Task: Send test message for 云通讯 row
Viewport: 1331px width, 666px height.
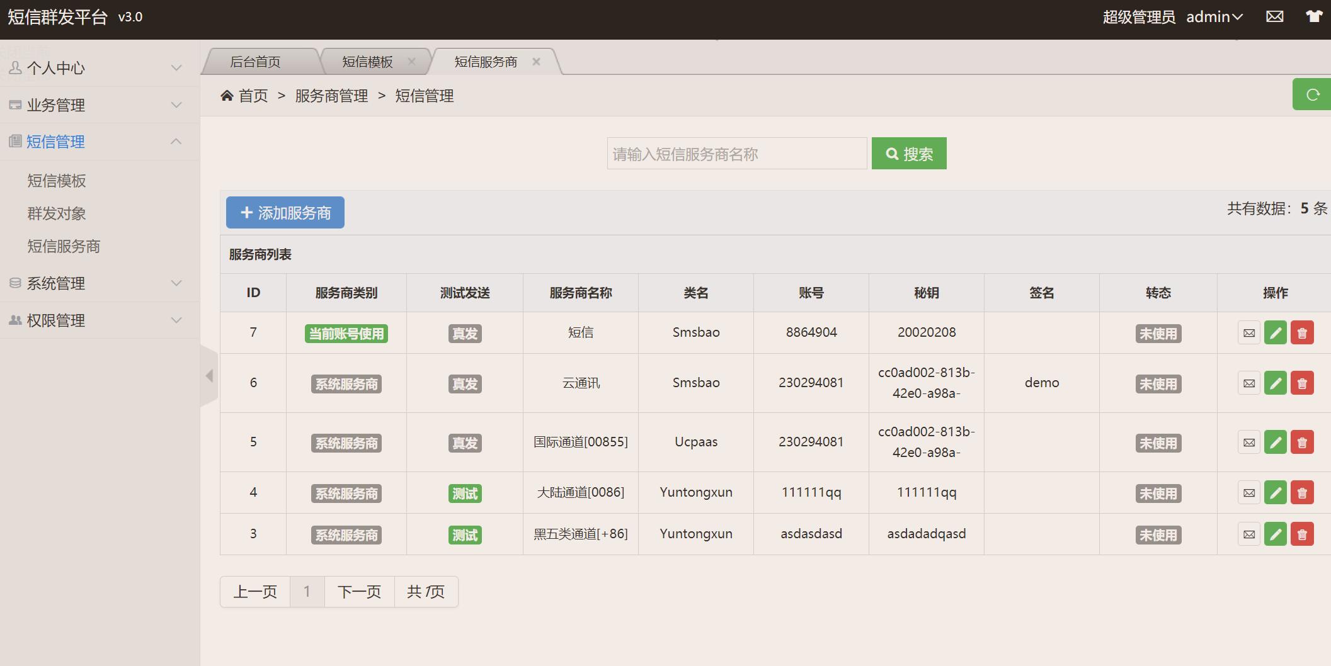Action: coord(1248,383)
